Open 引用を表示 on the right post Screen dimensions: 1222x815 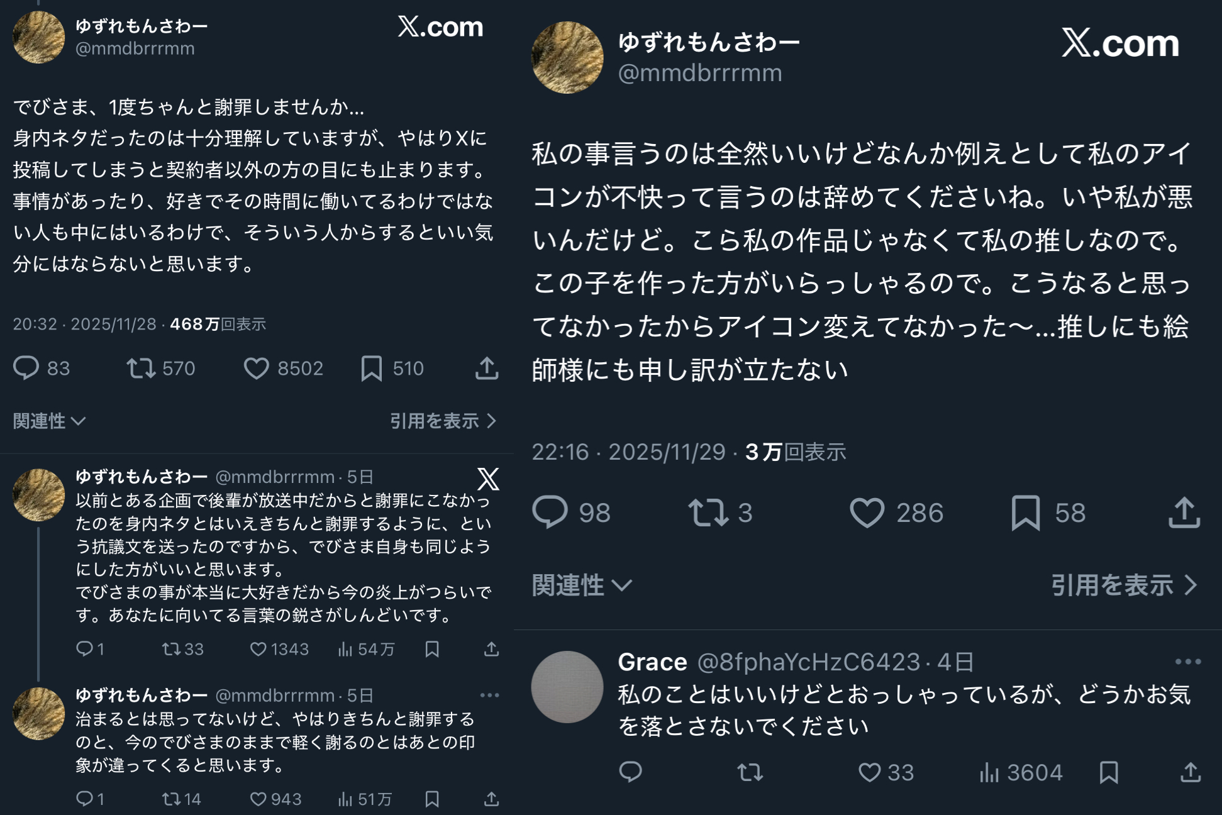click(1124, 585)
